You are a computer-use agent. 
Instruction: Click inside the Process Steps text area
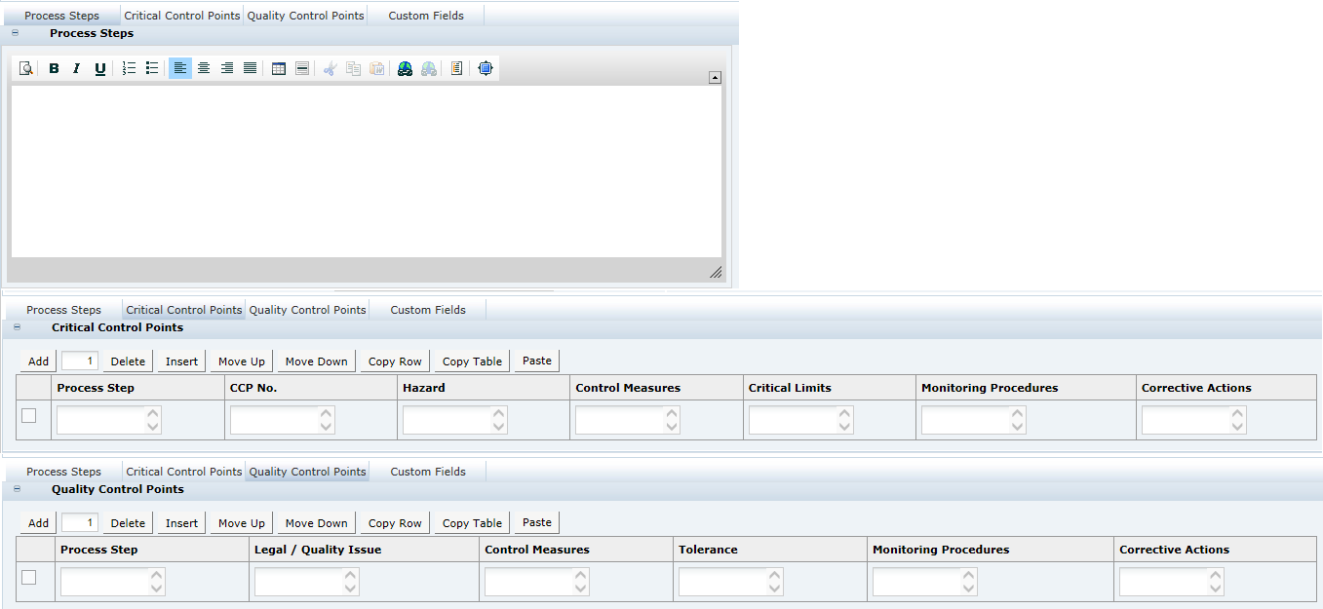click(366, 171)
